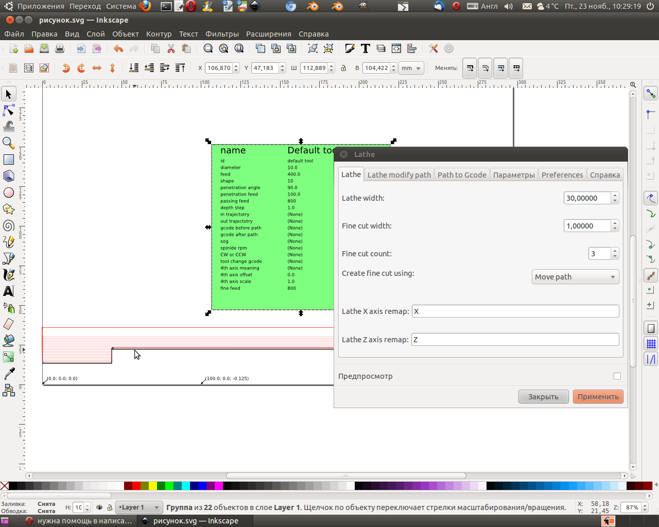Undo the last action via toolbar arrow
659x527 pixels.
pos(118,48)
